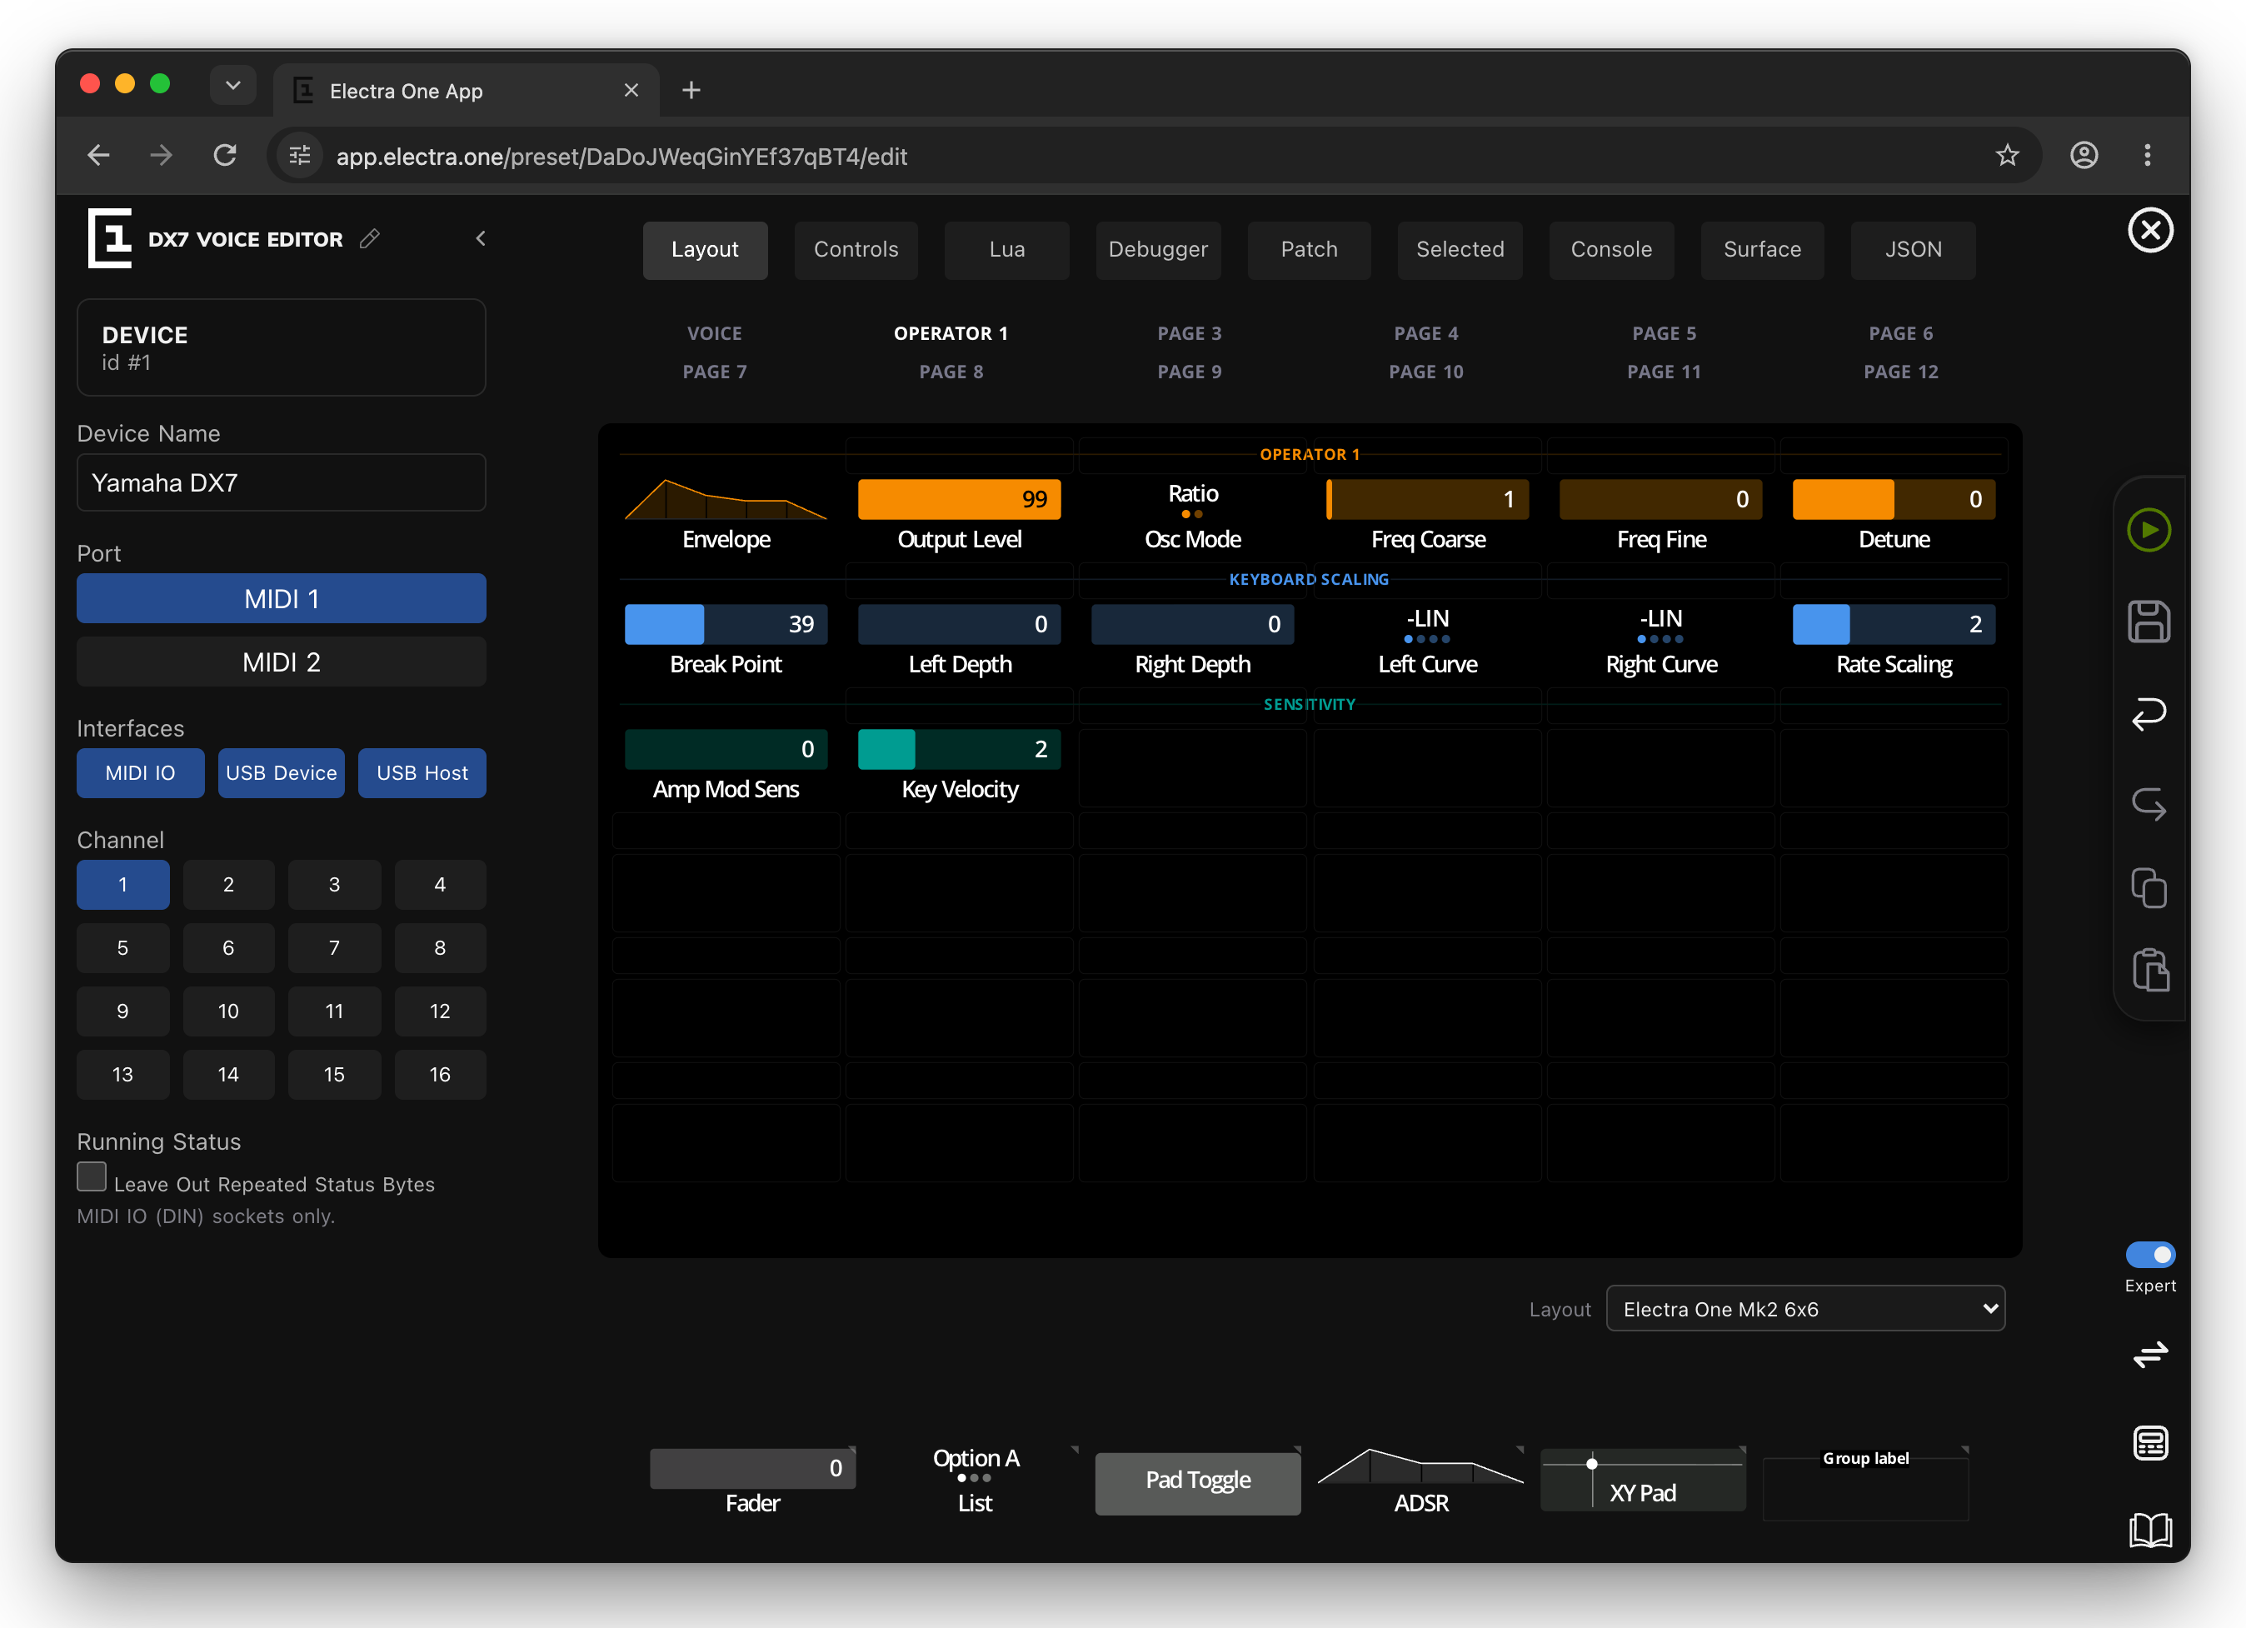Open the Layout tab
The height and width of the screenshot is (1628, 2246).
(x=704, y=250)
